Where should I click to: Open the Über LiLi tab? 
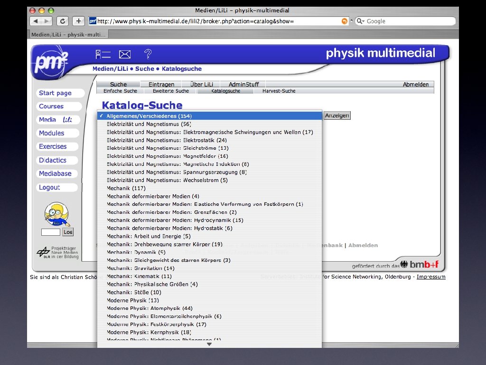pos(201,84)
